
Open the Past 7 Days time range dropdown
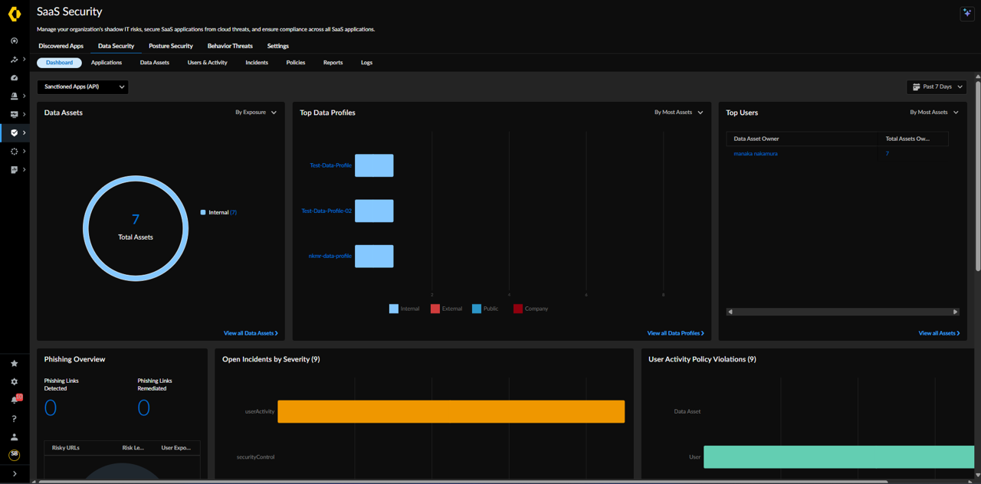[937, 87]
